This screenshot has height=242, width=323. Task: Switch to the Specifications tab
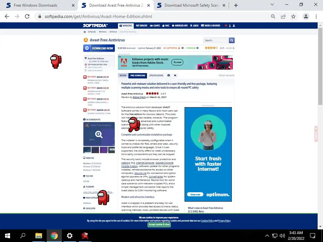pos(156,76)
